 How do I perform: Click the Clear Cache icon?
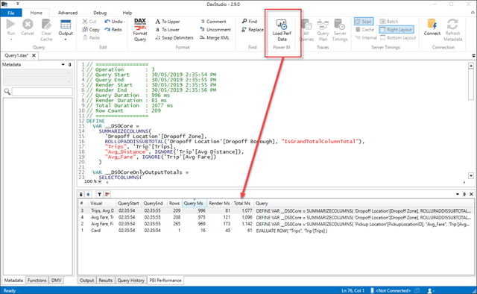tap(46, 24)
